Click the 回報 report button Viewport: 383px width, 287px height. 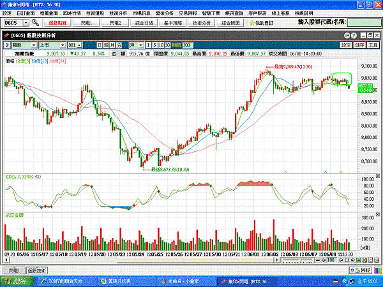pyautogui.click(x=360, y=270)
